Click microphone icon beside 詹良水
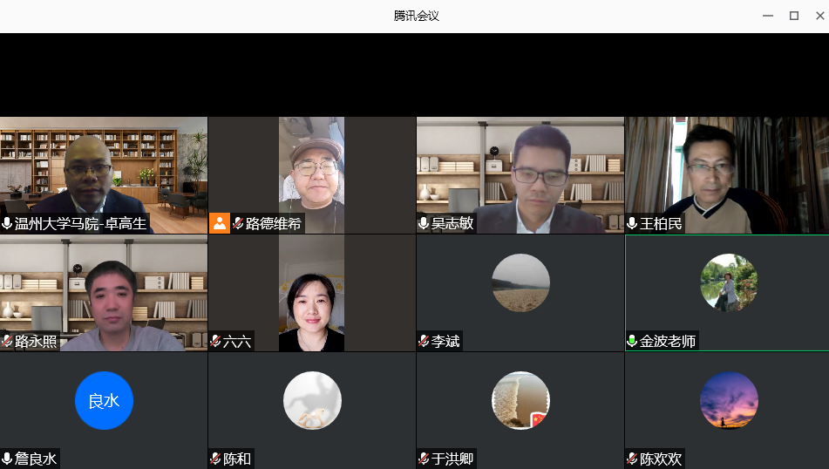The height and width of the screenshot is (469, 829). pyautogui.click(x=7, y=459)
